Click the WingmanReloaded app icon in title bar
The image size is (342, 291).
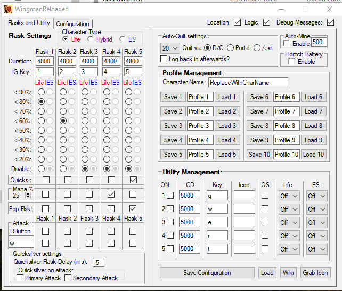(8, 9)
